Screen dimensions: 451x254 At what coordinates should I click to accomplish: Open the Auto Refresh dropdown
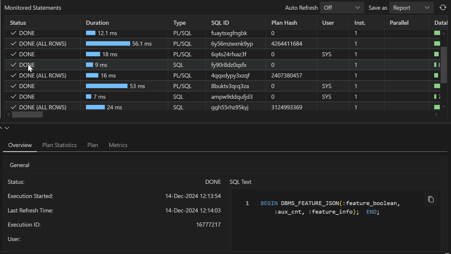tap(342, 8)
